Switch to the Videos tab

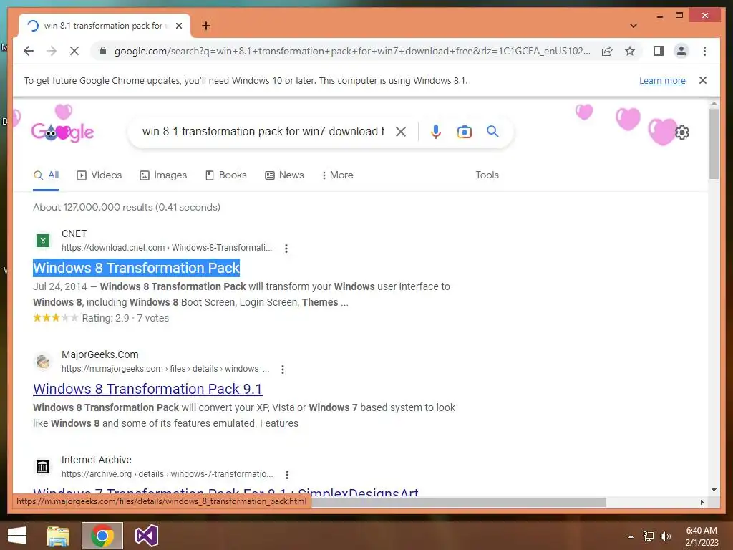(99, 175)
